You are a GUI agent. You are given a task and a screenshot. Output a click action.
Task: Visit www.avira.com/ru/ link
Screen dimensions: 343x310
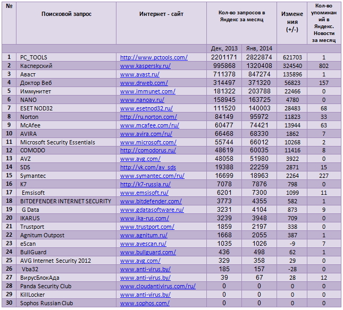[x=146, y=134]
